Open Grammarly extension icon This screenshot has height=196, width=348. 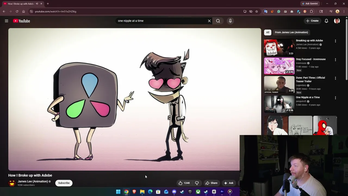click(x=279, y=11)
